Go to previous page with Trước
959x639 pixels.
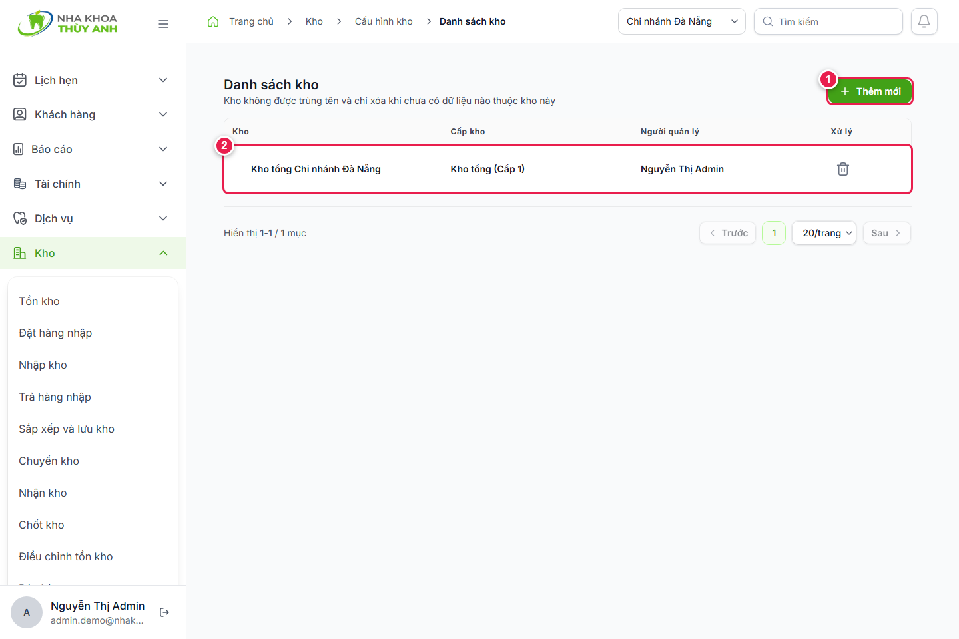[x=728, y=233]
